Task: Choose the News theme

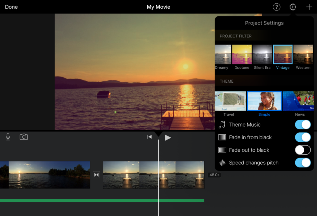Action: pos(298,101)
